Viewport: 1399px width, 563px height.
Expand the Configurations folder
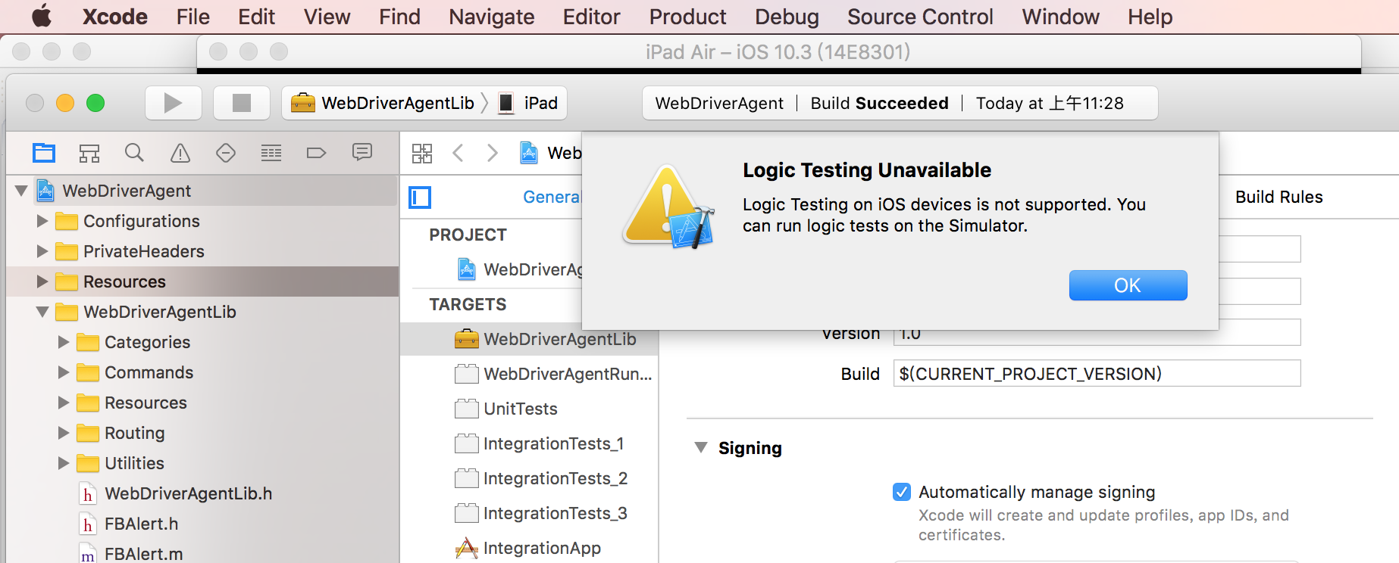click(42, 221)
